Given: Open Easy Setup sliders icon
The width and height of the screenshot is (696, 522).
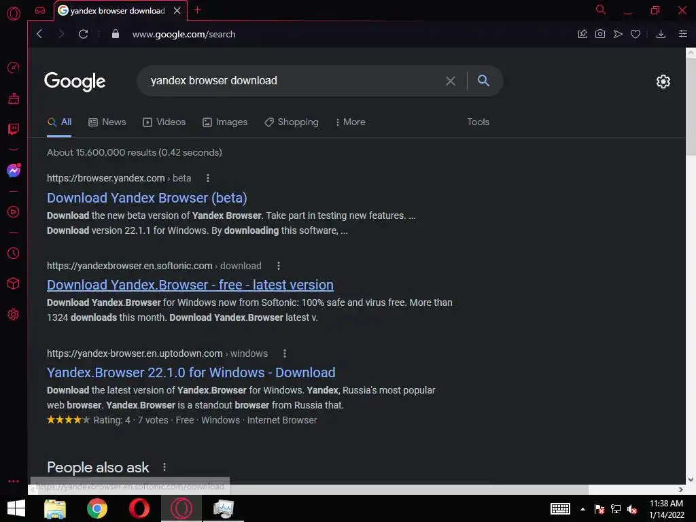Looking at the screenshot, I should (x=683, y=34).
